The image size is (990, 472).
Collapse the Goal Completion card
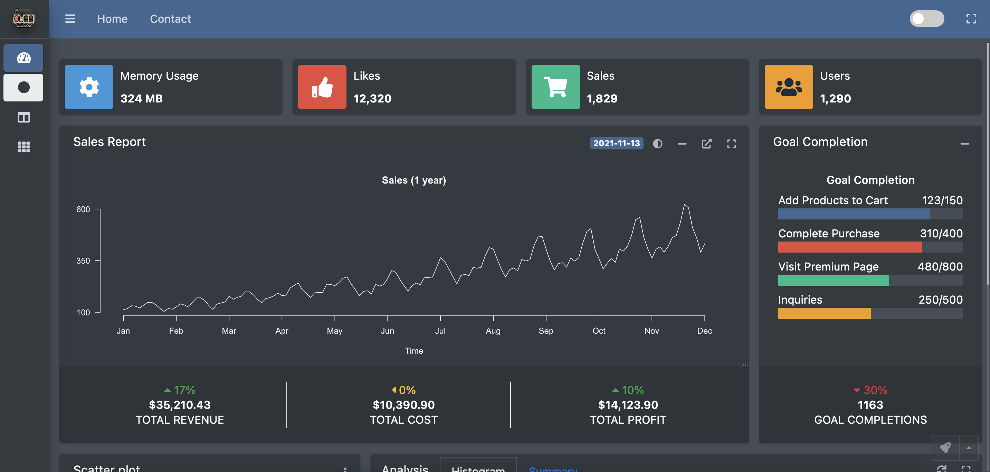(964, 144)
